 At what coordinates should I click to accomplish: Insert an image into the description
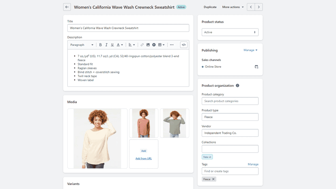(148, 45)
